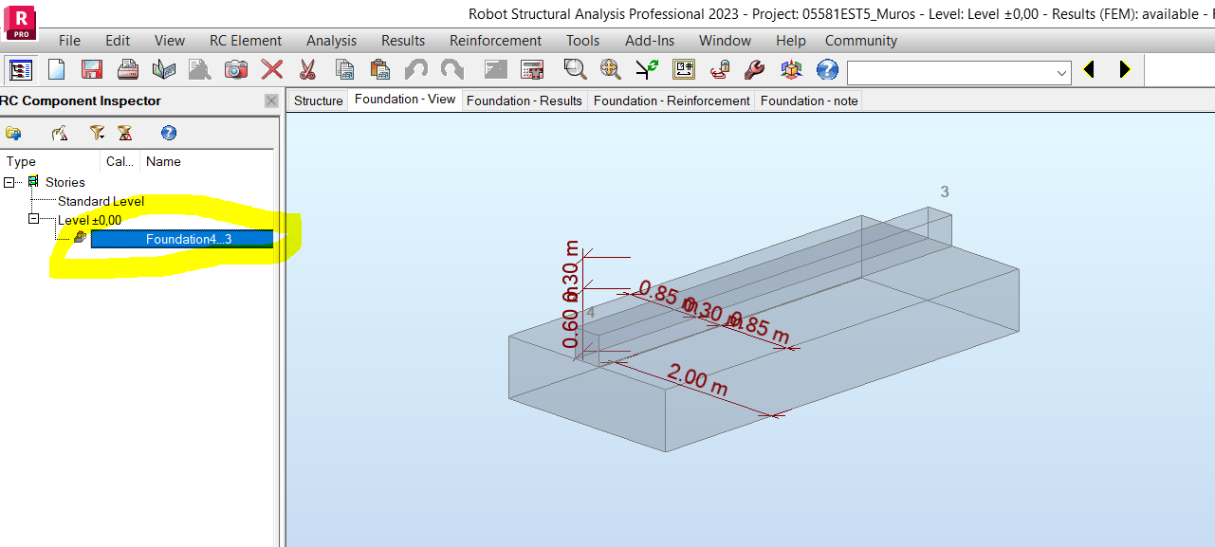Select the Foundation4...3 tree item
Viewport: 1215px width, 547px height.
tap(180, 239)
